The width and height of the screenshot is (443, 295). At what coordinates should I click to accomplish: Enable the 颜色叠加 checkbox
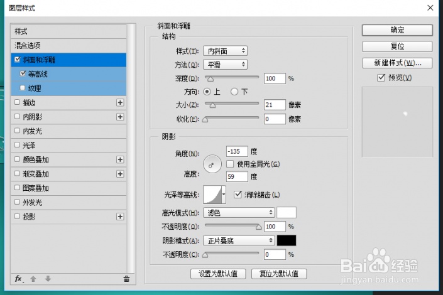(x=17, y=159)
